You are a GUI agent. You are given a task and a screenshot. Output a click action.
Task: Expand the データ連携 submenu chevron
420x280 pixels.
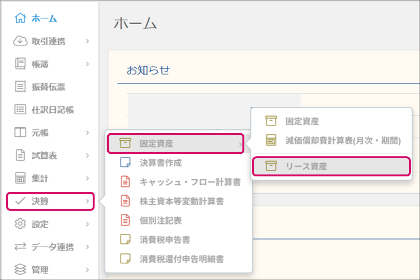[88, 247]
